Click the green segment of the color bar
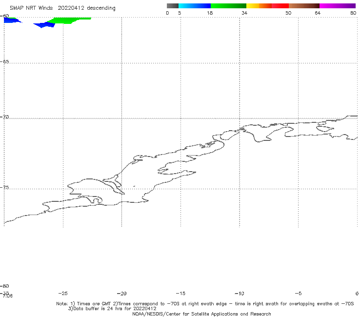Viewport: 361px width, 317px height. (228, 6)
